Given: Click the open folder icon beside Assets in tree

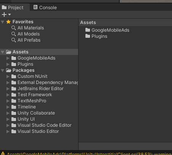Looking at the screenshot, I should 9,52.
